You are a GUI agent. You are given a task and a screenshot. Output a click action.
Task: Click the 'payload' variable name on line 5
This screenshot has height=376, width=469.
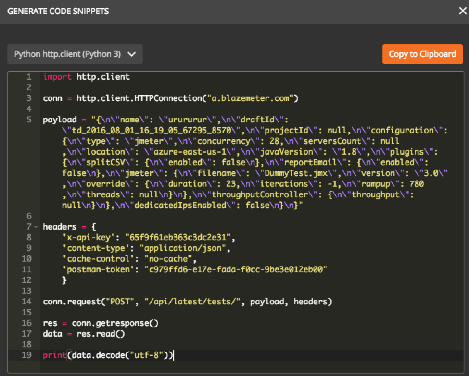[x=60, y=120]
